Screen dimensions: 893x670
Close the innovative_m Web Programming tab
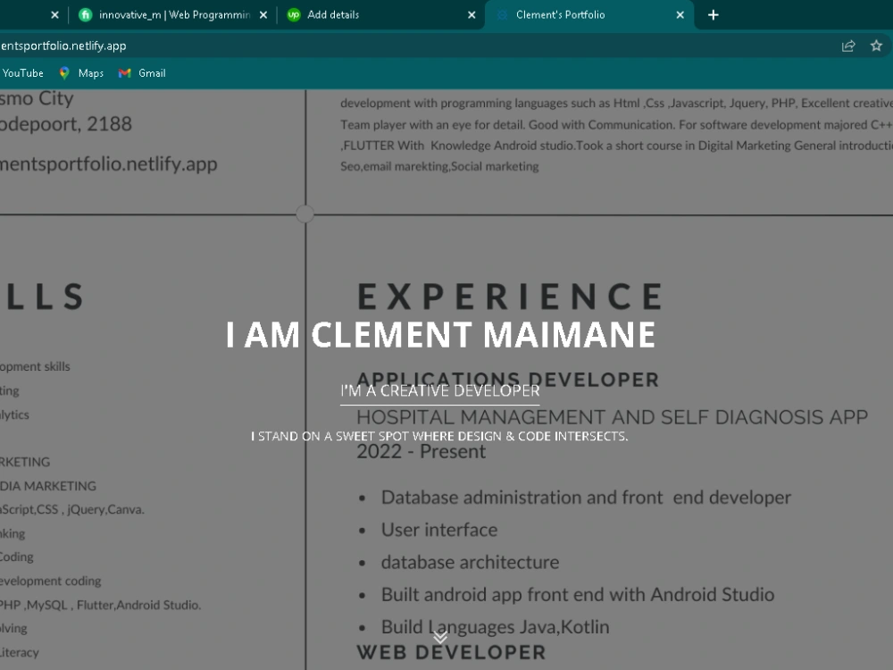[x=263, y=15]
